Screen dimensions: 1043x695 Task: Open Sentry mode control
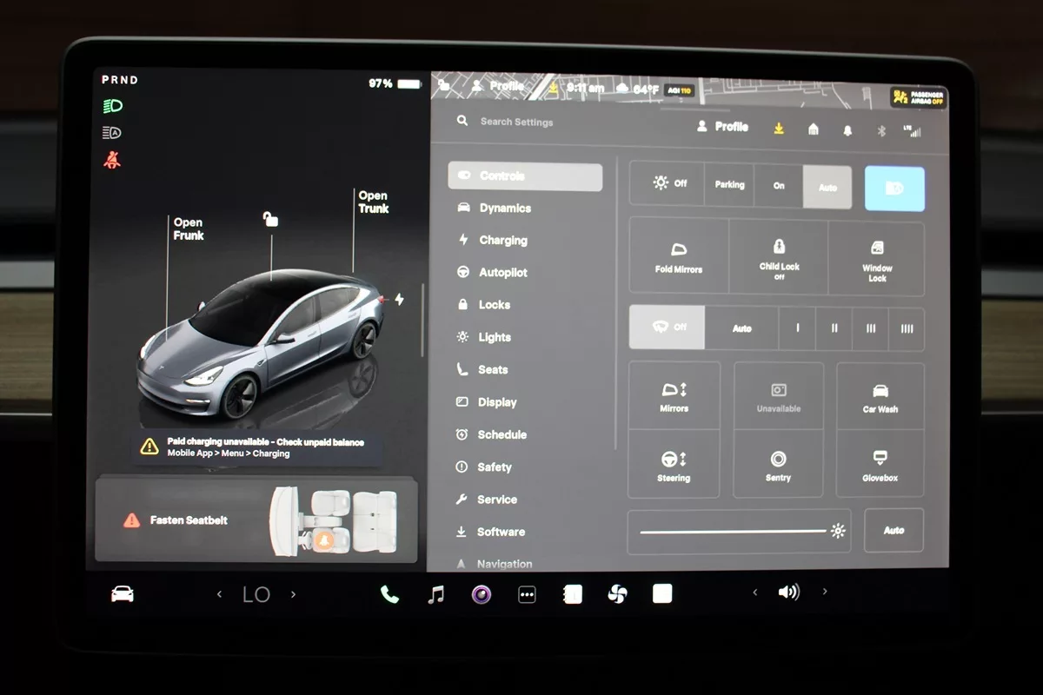pyautogui.click(x=778, y=465)
